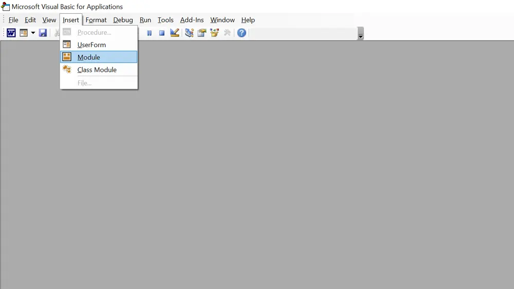Open the Add-Ins menu

[192, 20]
